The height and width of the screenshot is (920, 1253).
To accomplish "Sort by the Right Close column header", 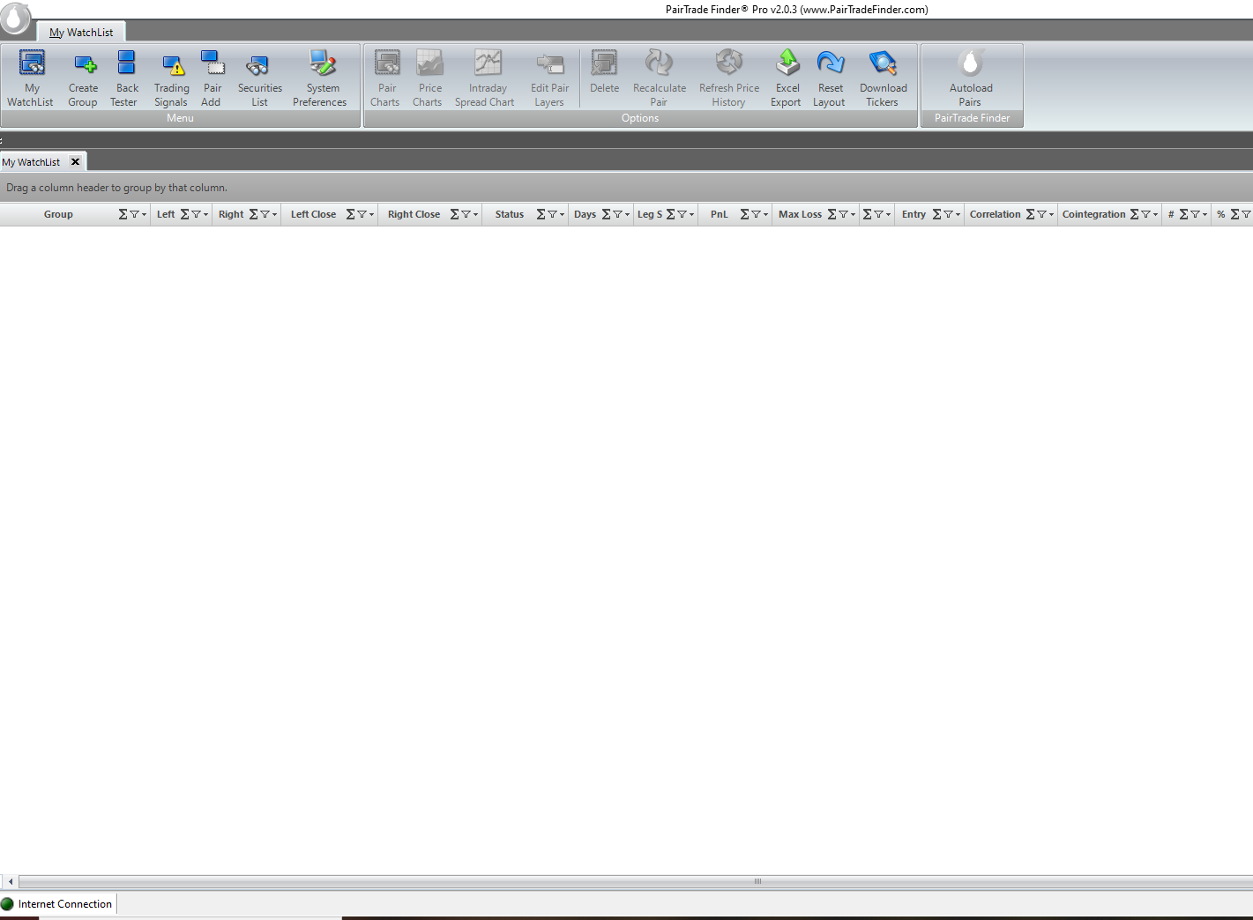I will (x=414, y=214).
